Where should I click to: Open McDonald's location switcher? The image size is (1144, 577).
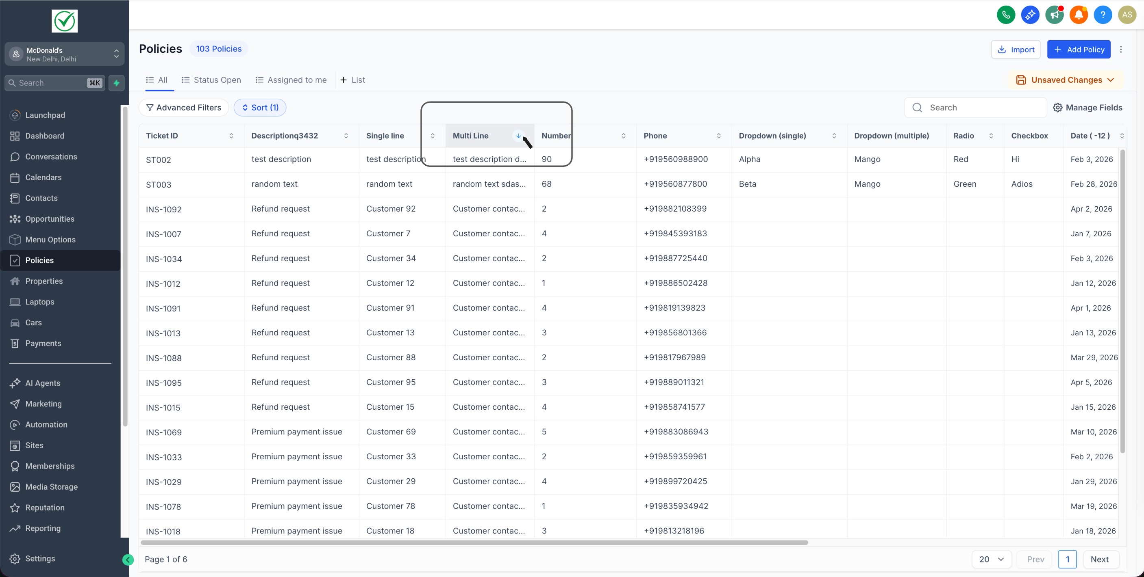click(x=64, y=54)
